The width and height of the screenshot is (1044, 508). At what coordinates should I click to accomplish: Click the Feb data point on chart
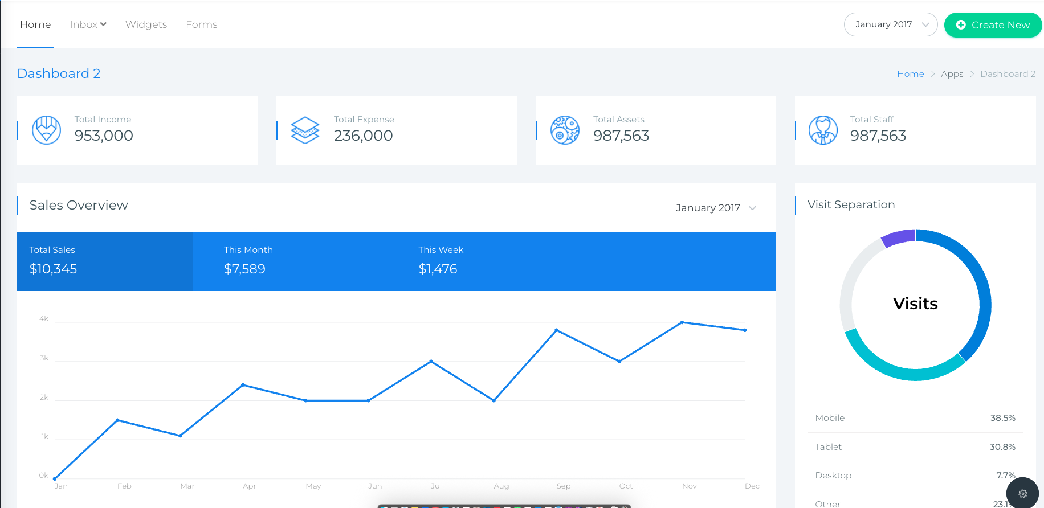point(117,420)
